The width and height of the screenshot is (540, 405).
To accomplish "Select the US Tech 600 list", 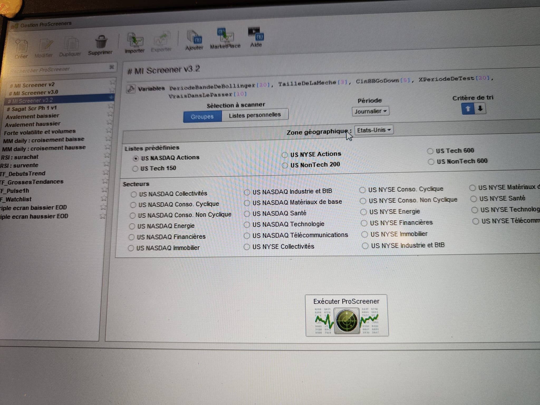I will pos(430,151).
